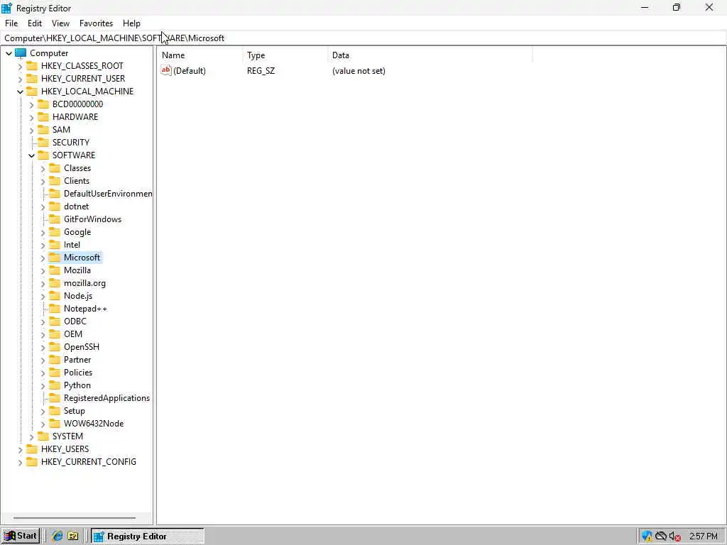This screenshot has height=545, width=727.
Task: Expand HKEY_CURRENT_USER hive
Action: [20, 79]
